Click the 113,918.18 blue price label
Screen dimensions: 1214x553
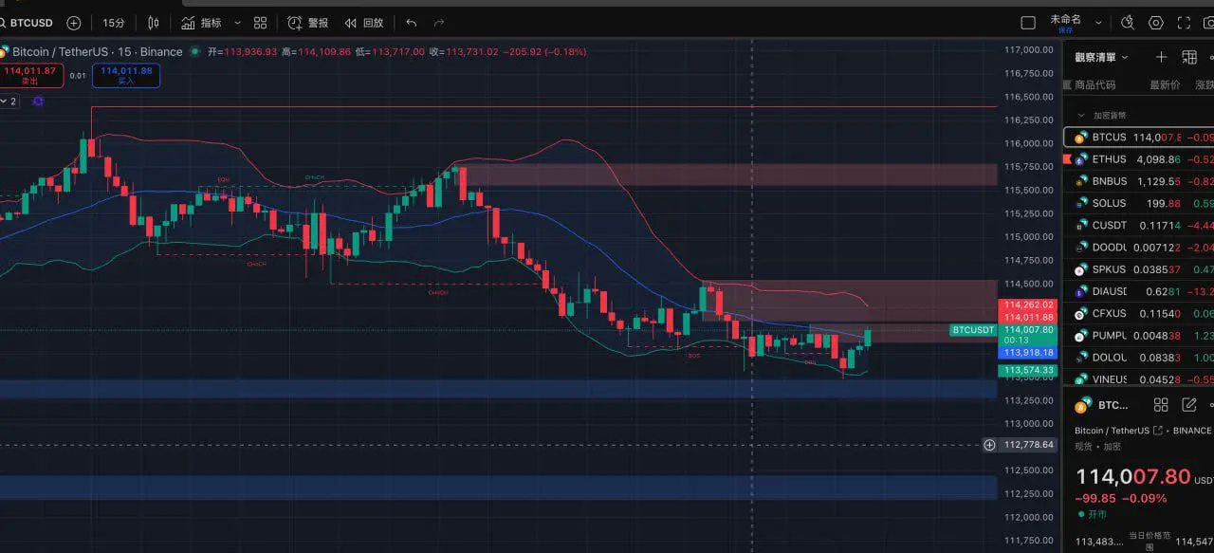pyautogui.click(x=1029, y=352)
